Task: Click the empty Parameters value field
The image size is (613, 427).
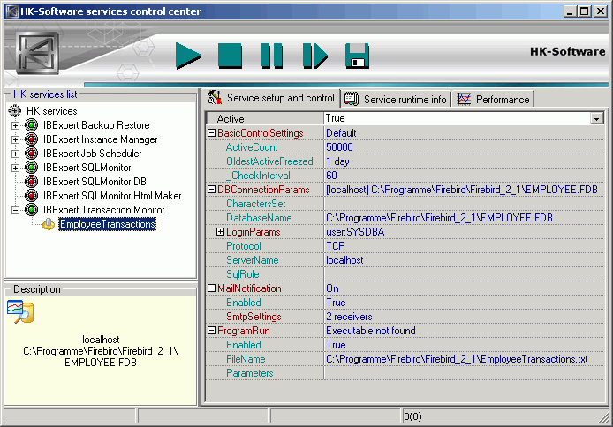Action: 464,373
